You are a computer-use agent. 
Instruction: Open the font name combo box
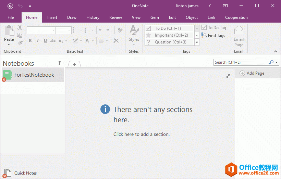41,30
